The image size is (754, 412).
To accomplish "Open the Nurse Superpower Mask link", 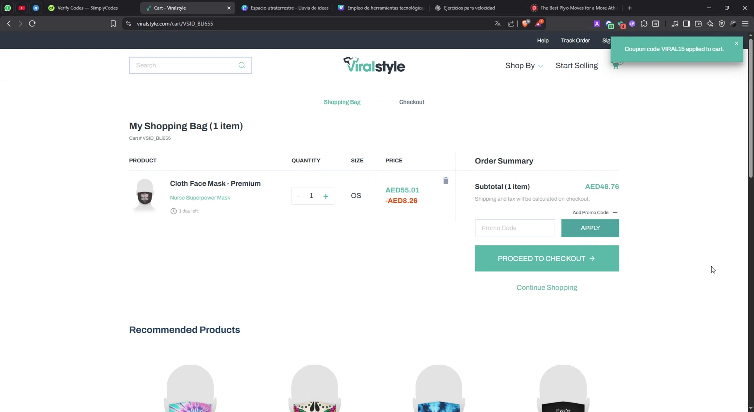I will click(x=200, y=198).
